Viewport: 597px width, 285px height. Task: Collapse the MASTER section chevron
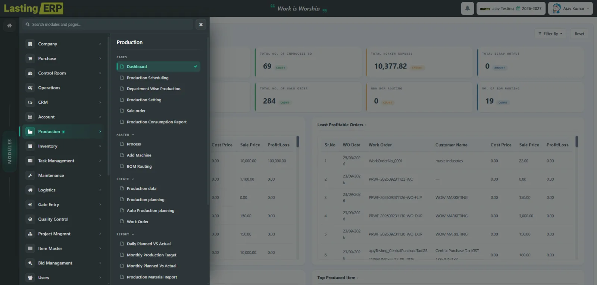[133, 135]
